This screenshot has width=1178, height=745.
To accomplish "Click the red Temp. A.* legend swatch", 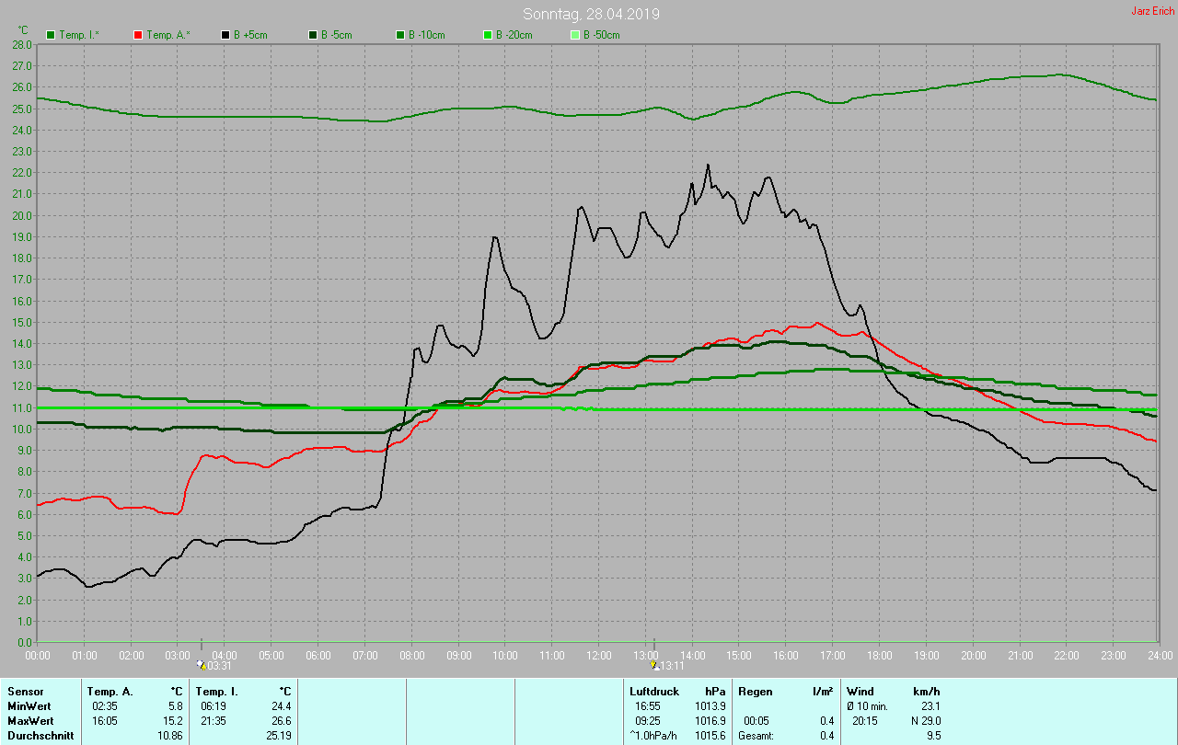I will coord(138,35).
